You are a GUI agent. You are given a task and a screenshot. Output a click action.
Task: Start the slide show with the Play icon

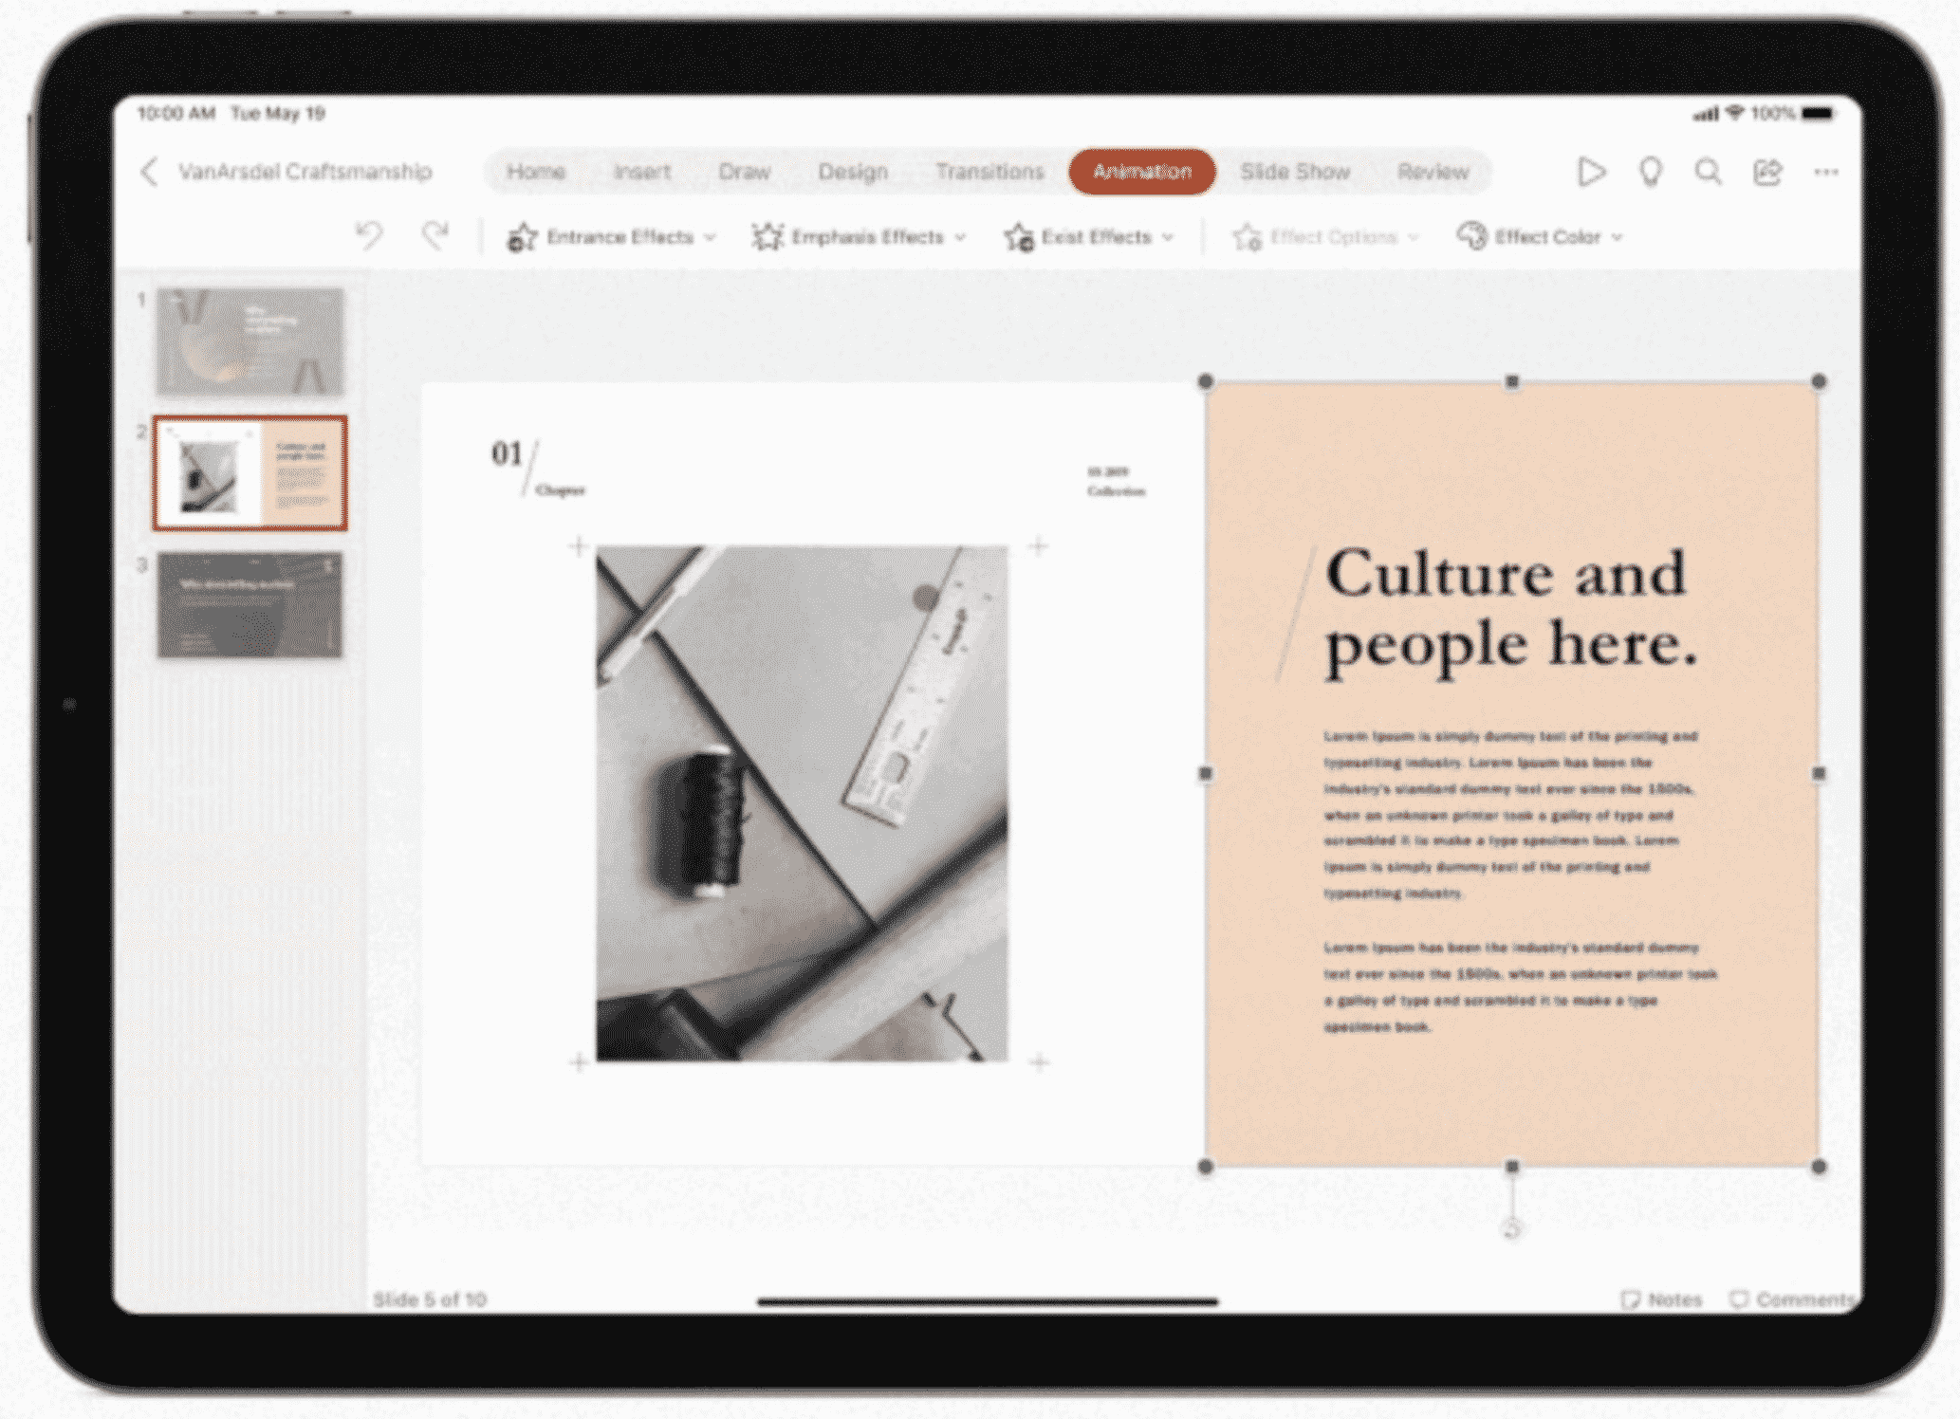click(x=1592, y=172)
